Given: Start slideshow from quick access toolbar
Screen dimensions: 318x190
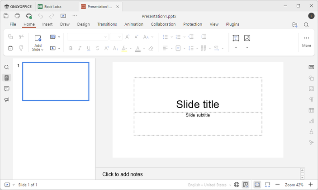Looking at the screenshot, I should (63, 16).
